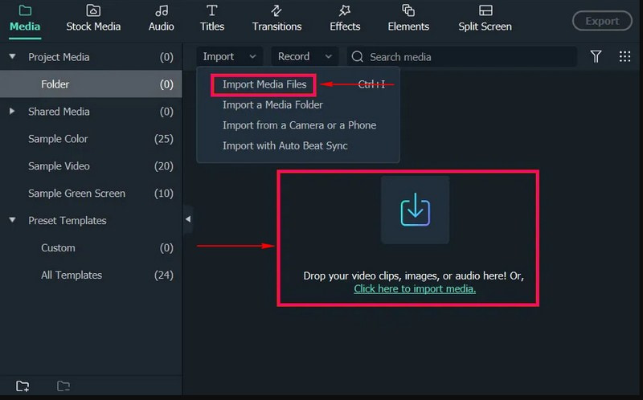Expand the Shared Media section

pyautogui.click(x=12, y=112)
